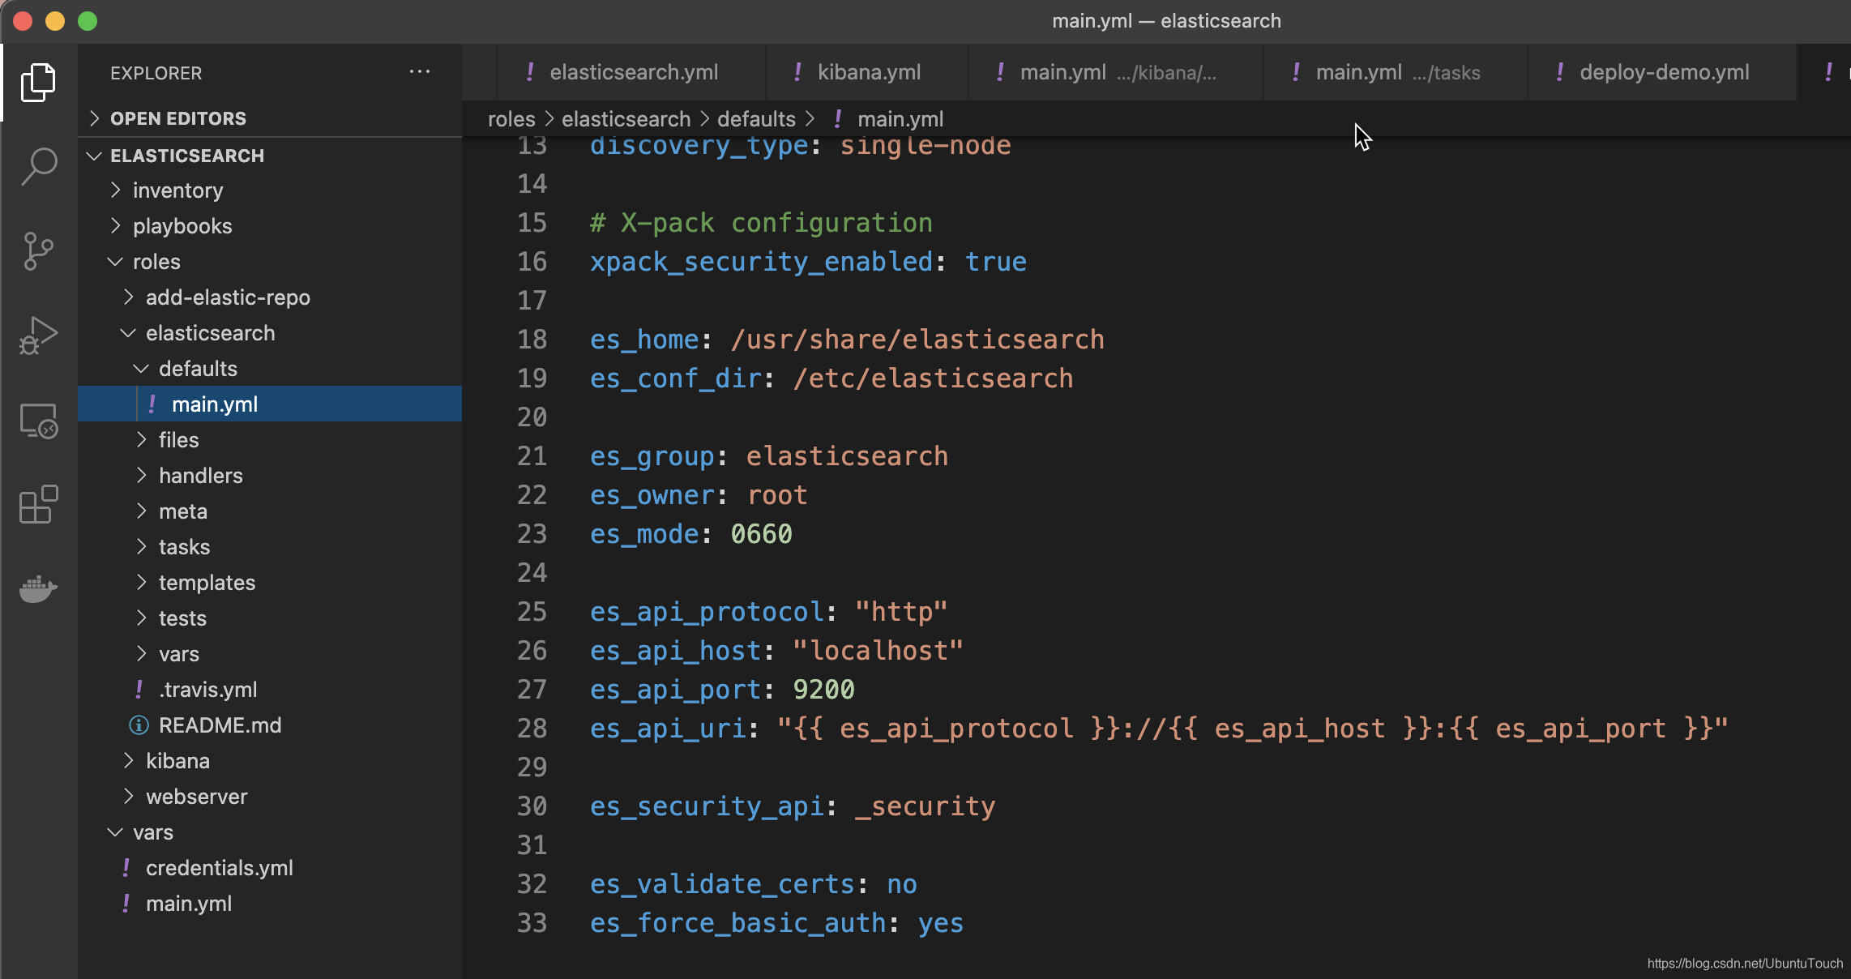
Task: Expand the OPEN EDITORS section
Action: [178, 118]
